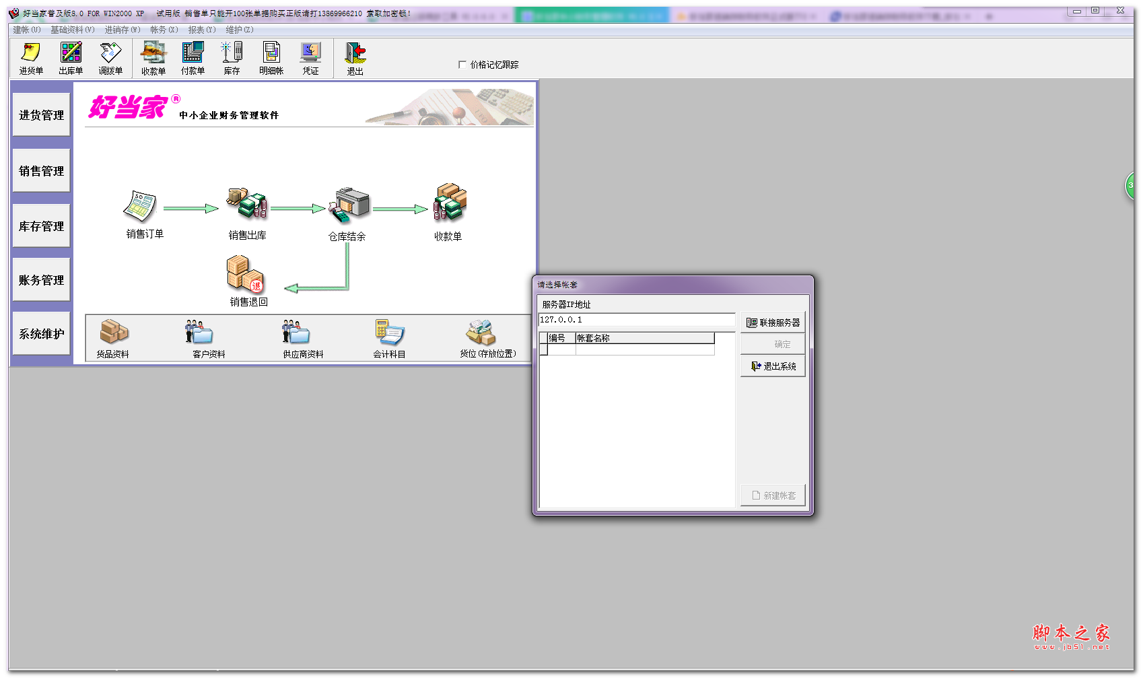Select the 编号 column header

tap(561, 338)
